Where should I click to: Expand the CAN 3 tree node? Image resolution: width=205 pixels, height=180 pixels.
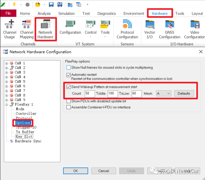(x=7, y=73)
